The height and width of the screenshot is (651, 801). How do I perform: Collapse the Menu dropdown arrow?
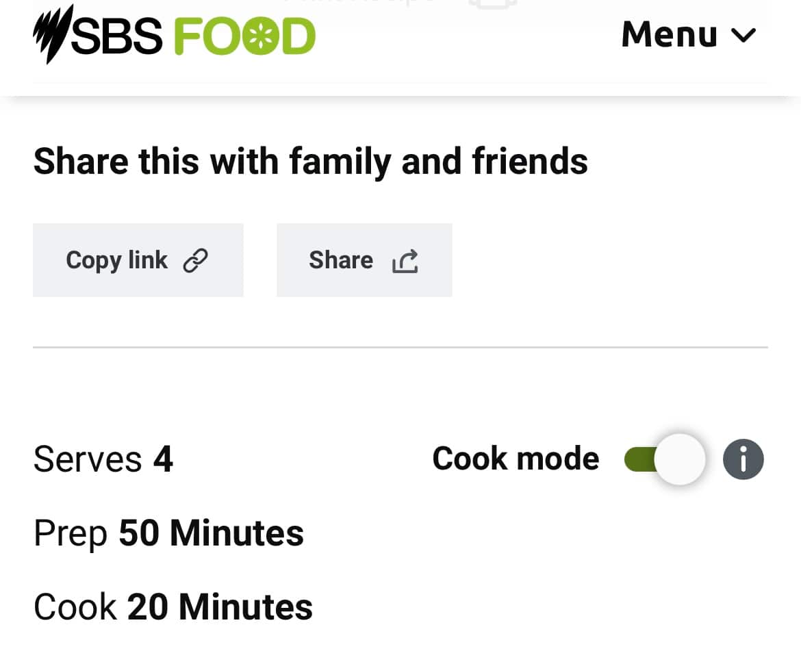coord(745,36)
